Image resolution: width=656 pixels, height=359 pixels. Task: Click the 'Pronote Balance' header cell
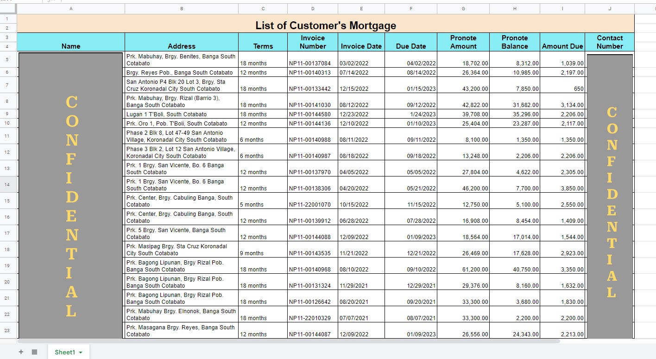click(x=515, y=42)
